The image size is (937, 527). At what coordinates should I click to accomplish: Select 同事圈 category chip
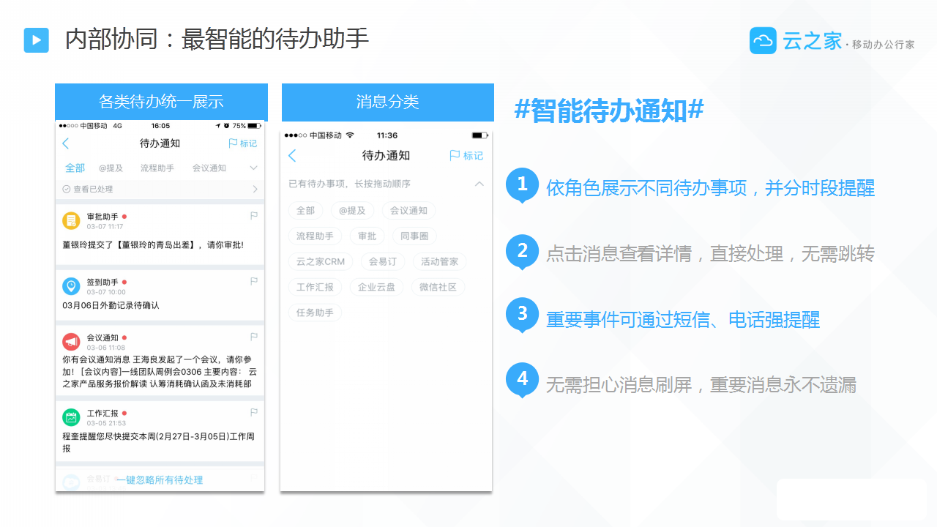point(414,236)
